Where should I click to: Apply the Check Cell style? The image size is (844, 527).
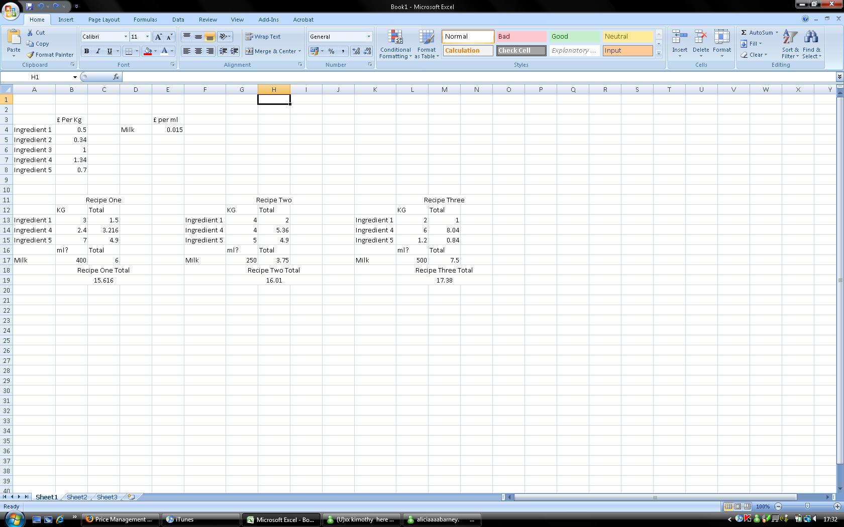[521, 51]
